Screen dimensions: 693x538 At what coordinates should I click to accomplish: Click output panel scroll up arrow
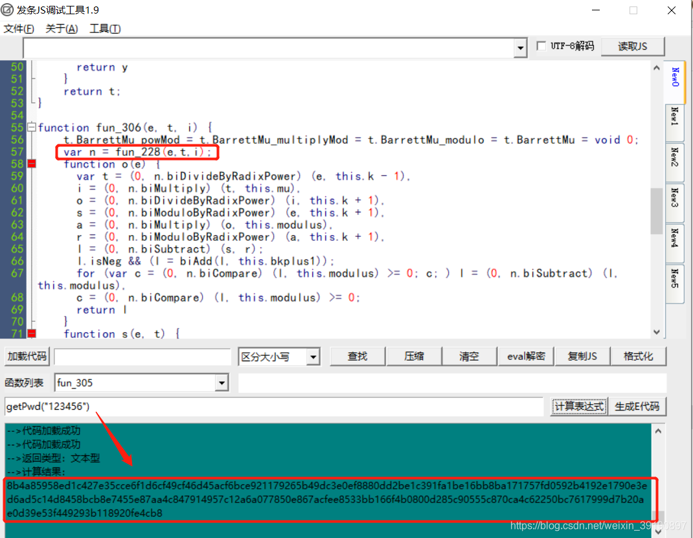[x=658, y=431]
